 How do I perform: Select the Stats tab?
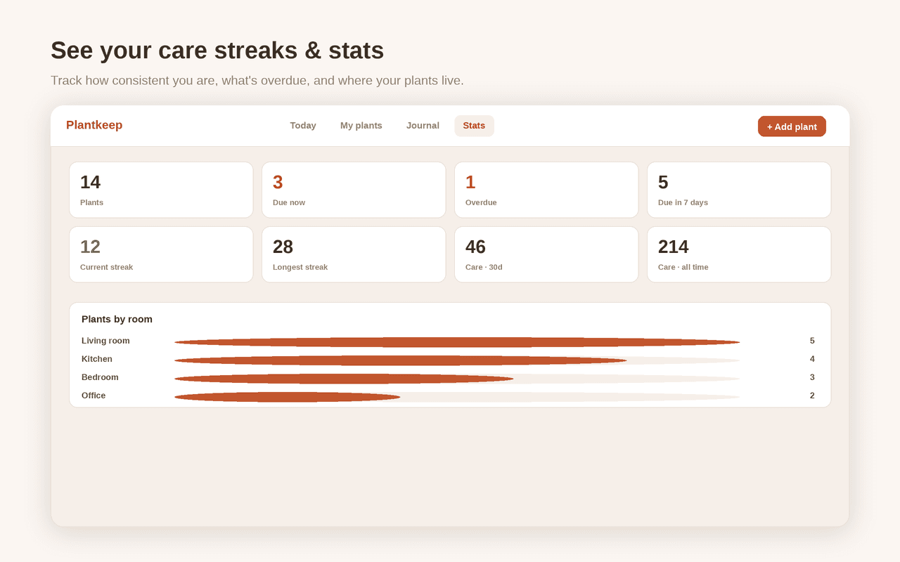[474, 126]
